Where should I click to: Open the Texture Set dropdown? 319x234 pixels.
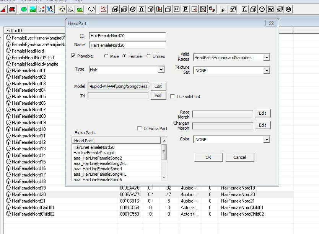point(267,71)
